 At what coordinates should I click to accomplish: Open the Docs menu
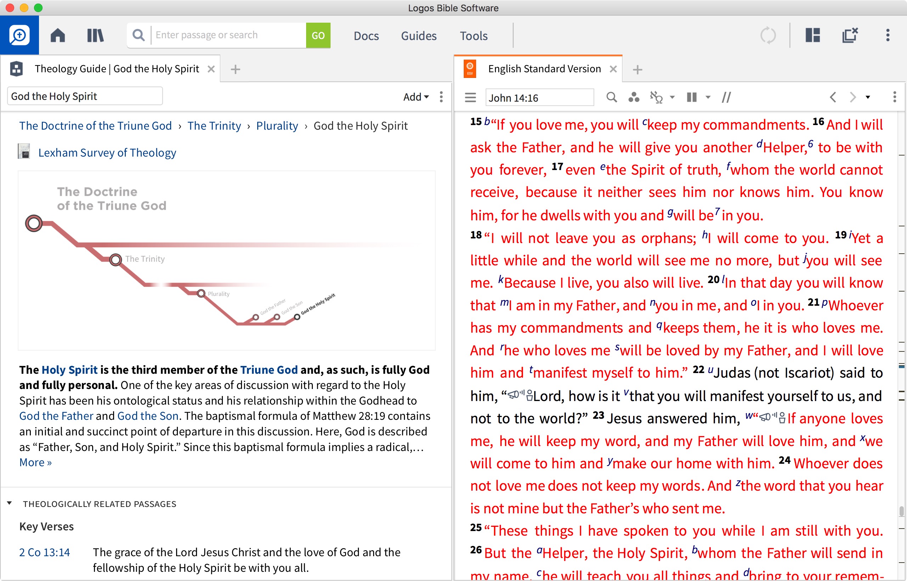(366, 36)
